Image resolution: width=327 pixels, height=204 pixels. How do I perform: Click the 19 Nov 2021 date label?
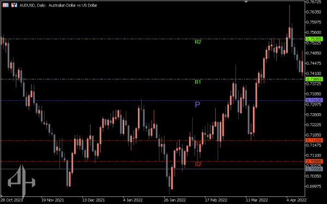52,200
